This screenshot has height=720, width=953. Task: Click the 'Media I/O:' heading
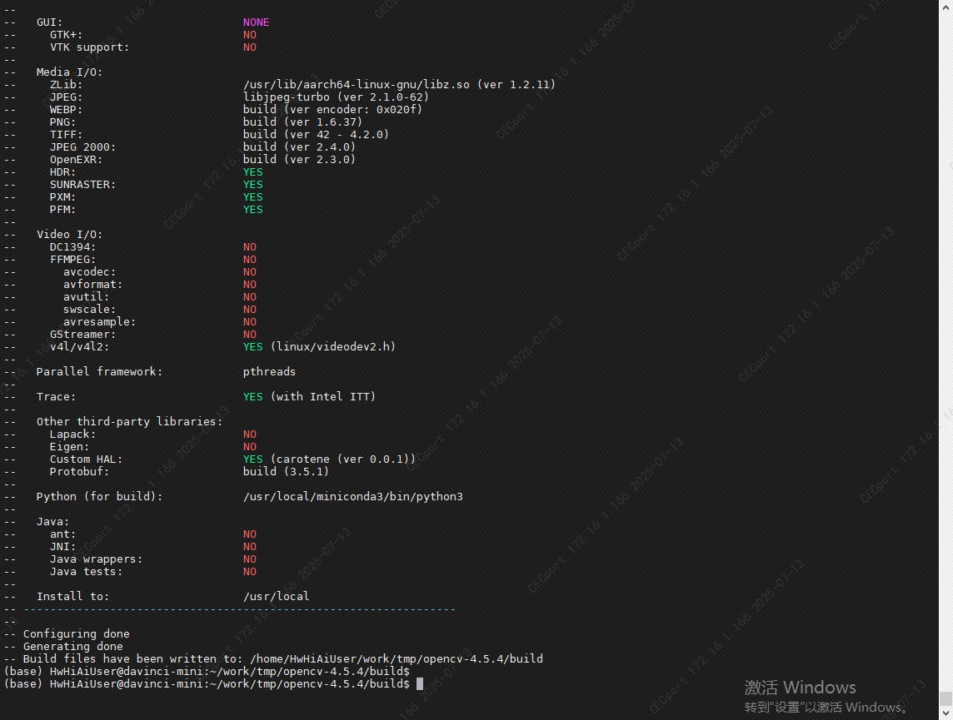(x=69, y=72)
